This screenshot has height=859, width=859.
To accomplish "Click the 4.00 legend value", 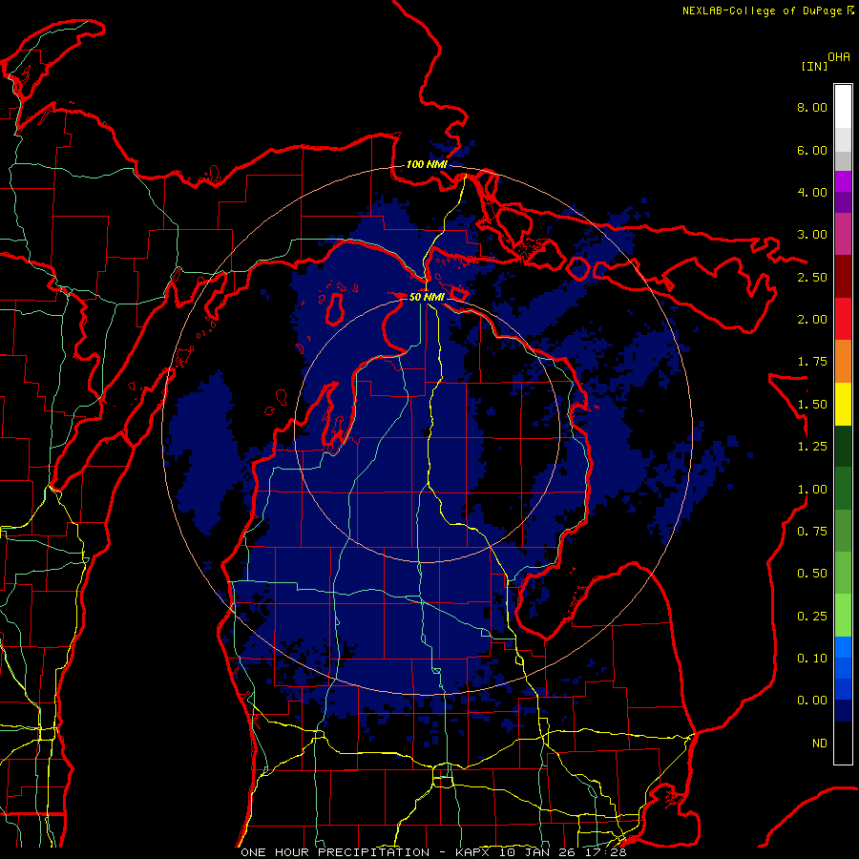I will click(812, 192).
